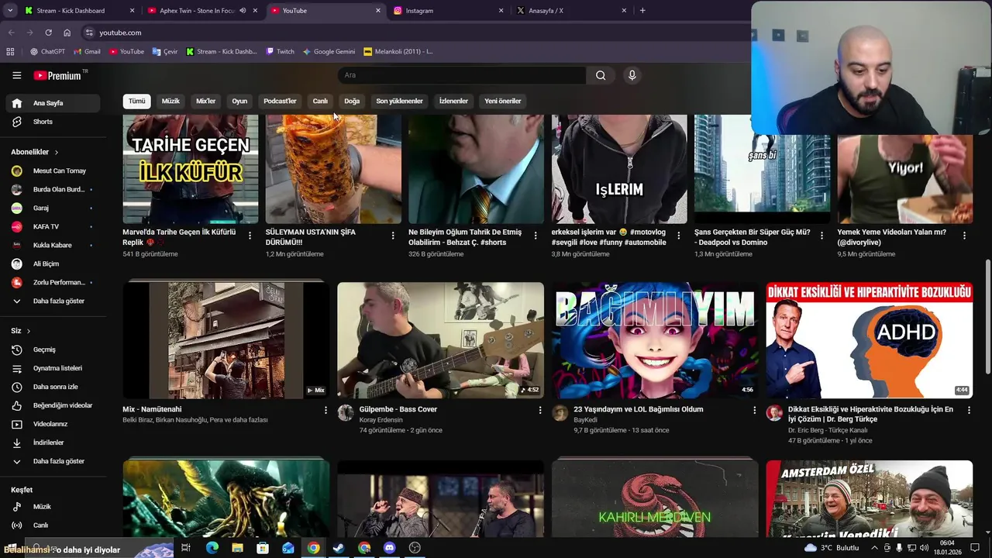Open options for Dikkat Eksikliği video
Screen dimensions: 992x558
coord(969,410)
